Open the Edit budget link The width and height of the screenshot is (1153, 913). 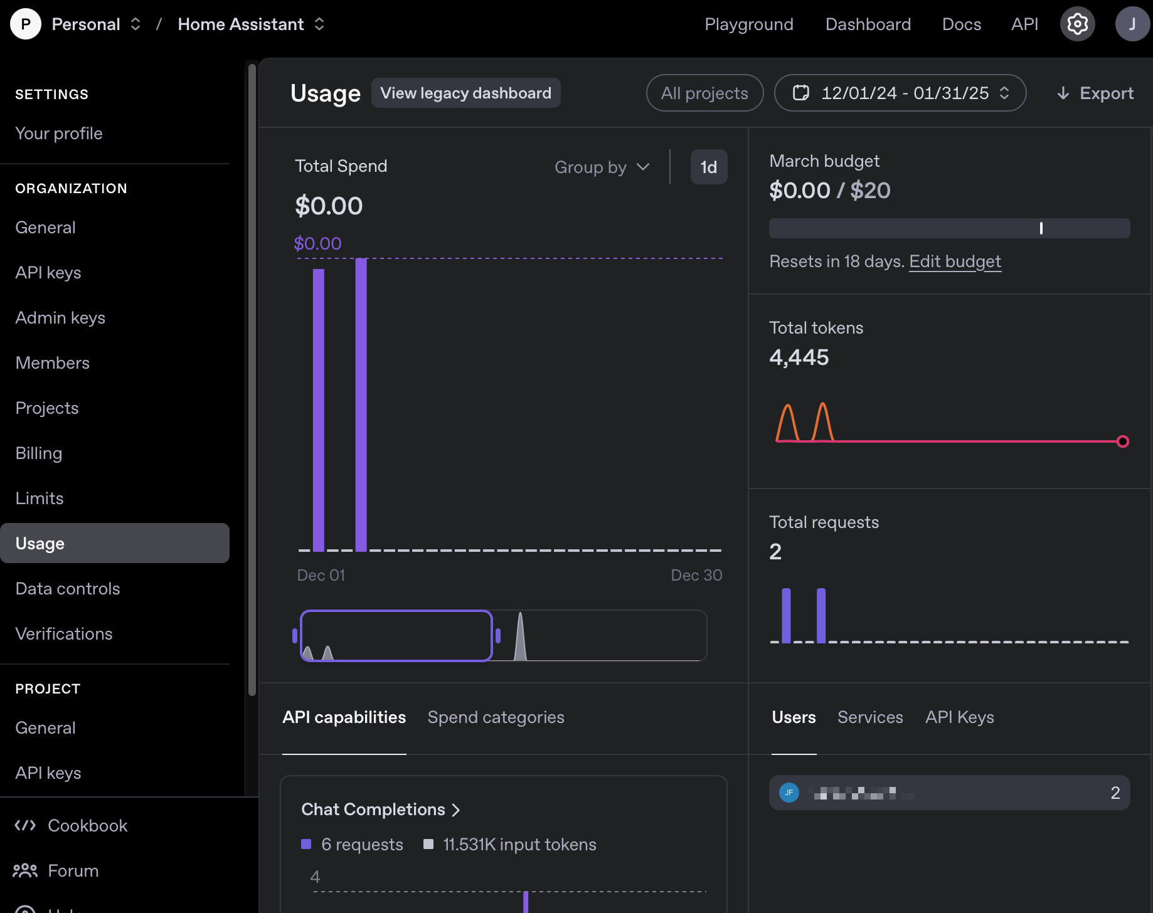[x=955, y=261]
